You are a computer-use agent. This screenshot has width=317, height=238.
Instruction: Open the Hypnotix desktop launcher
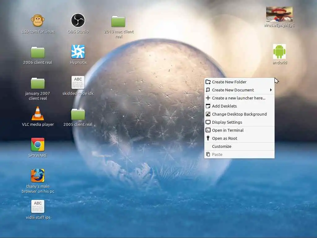pos(78,51)
